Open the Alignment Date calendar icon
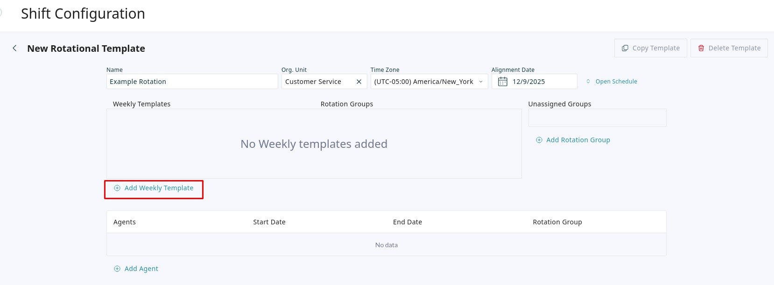 coord(503,82)
